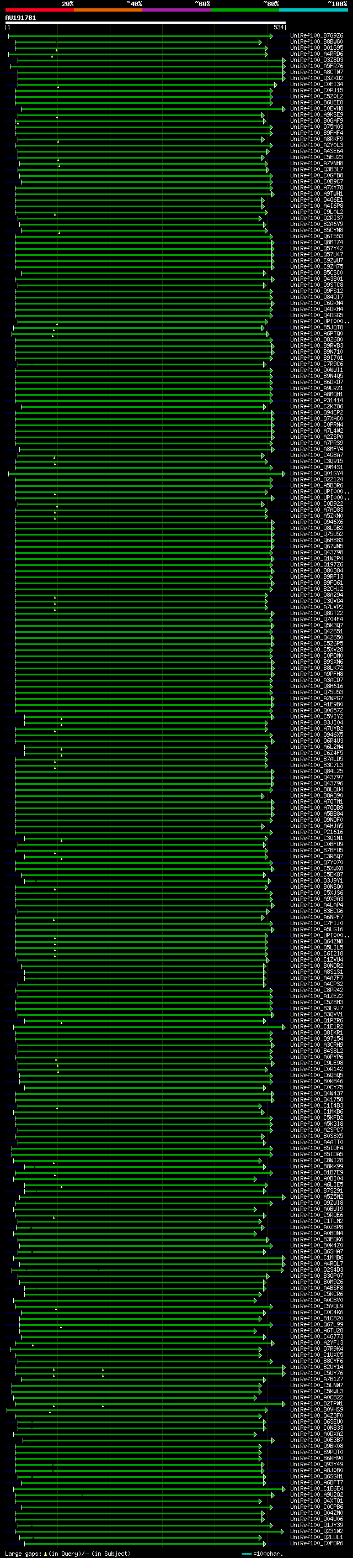
Task: Select the UniRef100_A8RKF9 label
Action: pos(317,139)
